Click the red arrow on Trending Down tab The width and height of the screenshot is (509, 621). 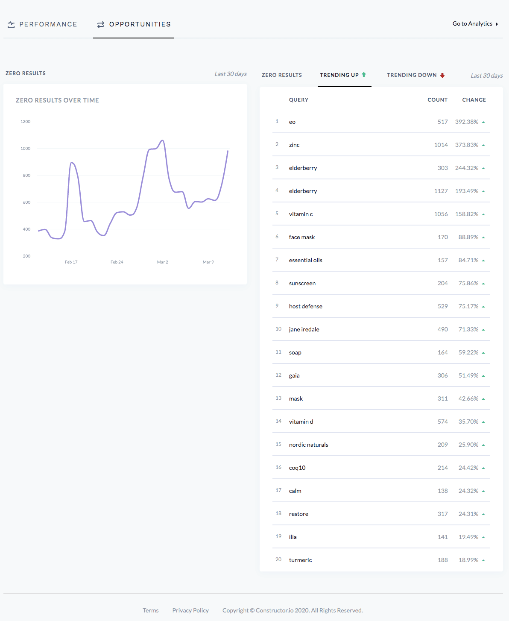443,75
